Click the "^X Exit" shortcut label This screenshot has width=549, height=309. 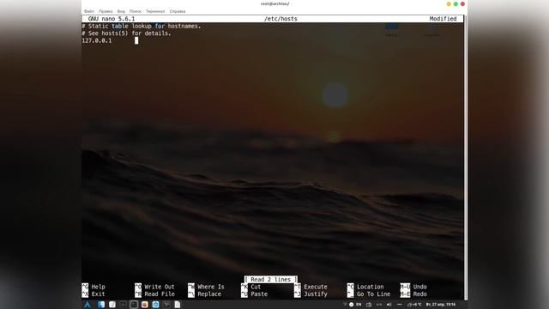pos(94,294)
